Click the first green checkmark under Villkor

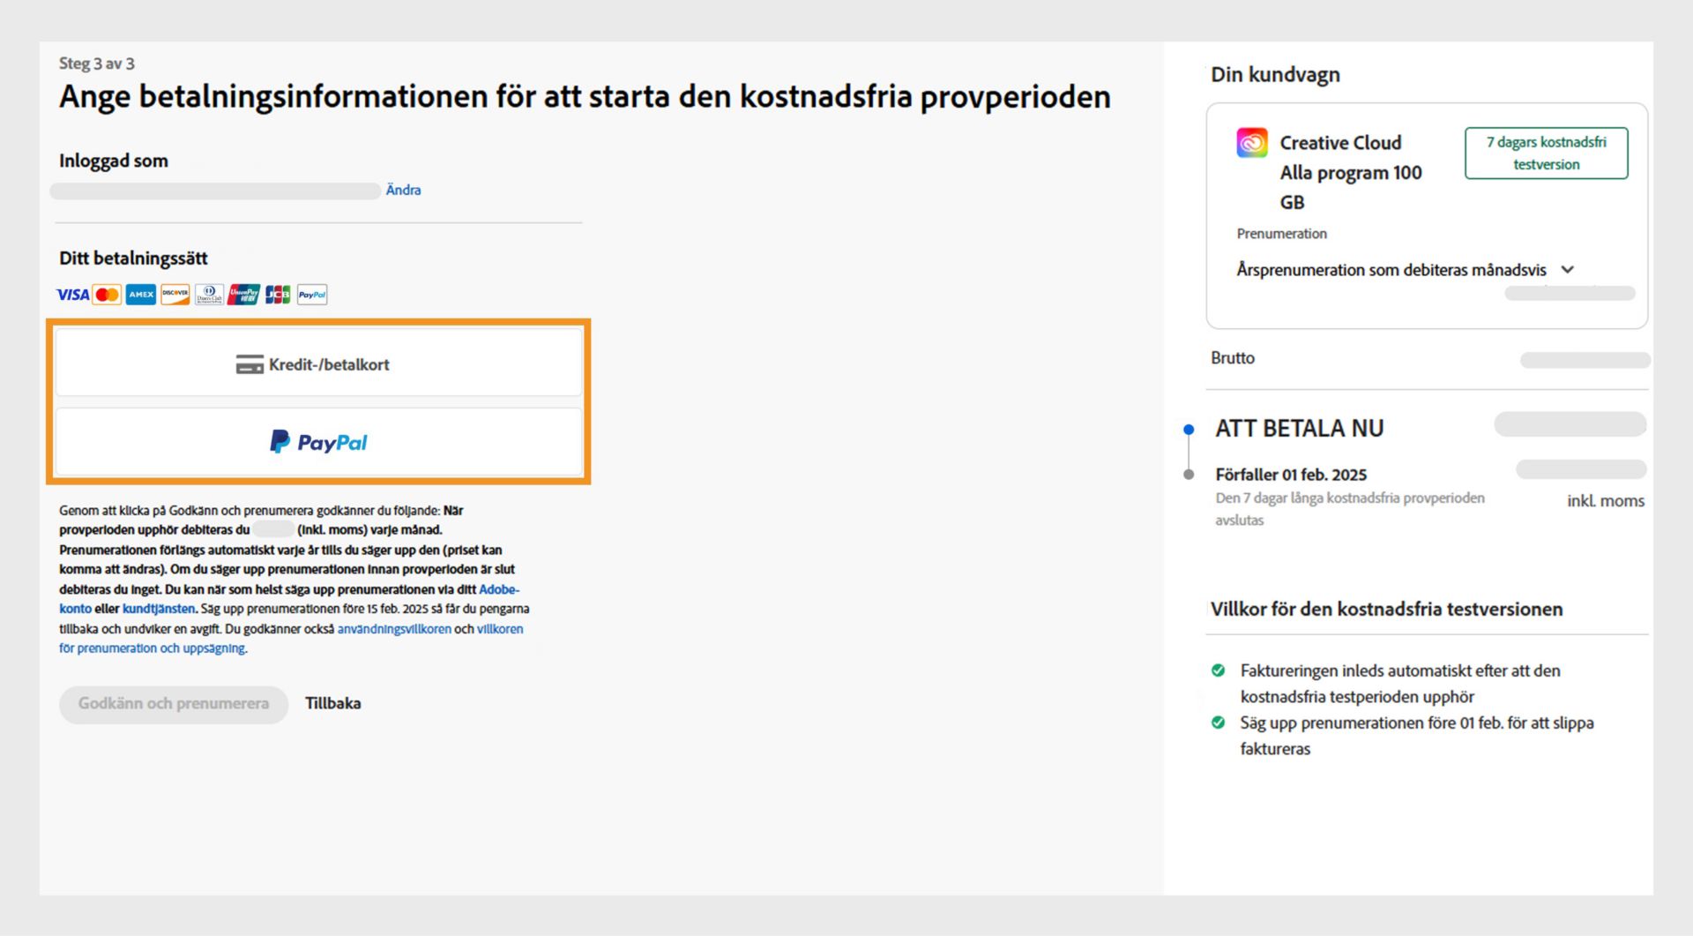click(x=1219, y=670)
